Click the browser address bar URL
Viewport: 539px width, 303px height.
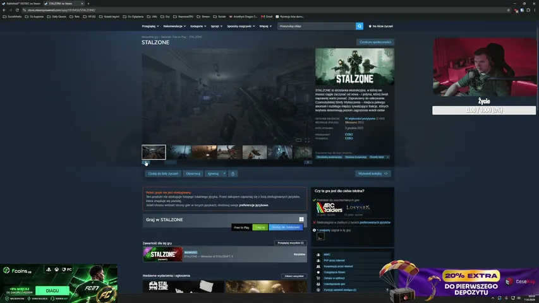point(61,10)
